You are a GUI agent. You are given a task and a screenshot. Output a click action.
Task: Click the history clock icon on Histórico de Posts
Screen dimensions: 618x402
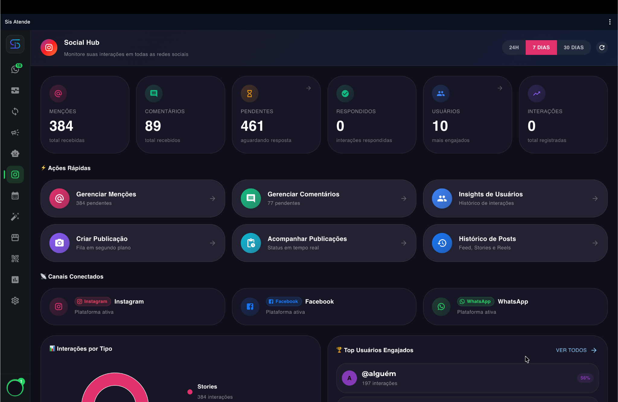pyautogui.click(x=442, y=243)
